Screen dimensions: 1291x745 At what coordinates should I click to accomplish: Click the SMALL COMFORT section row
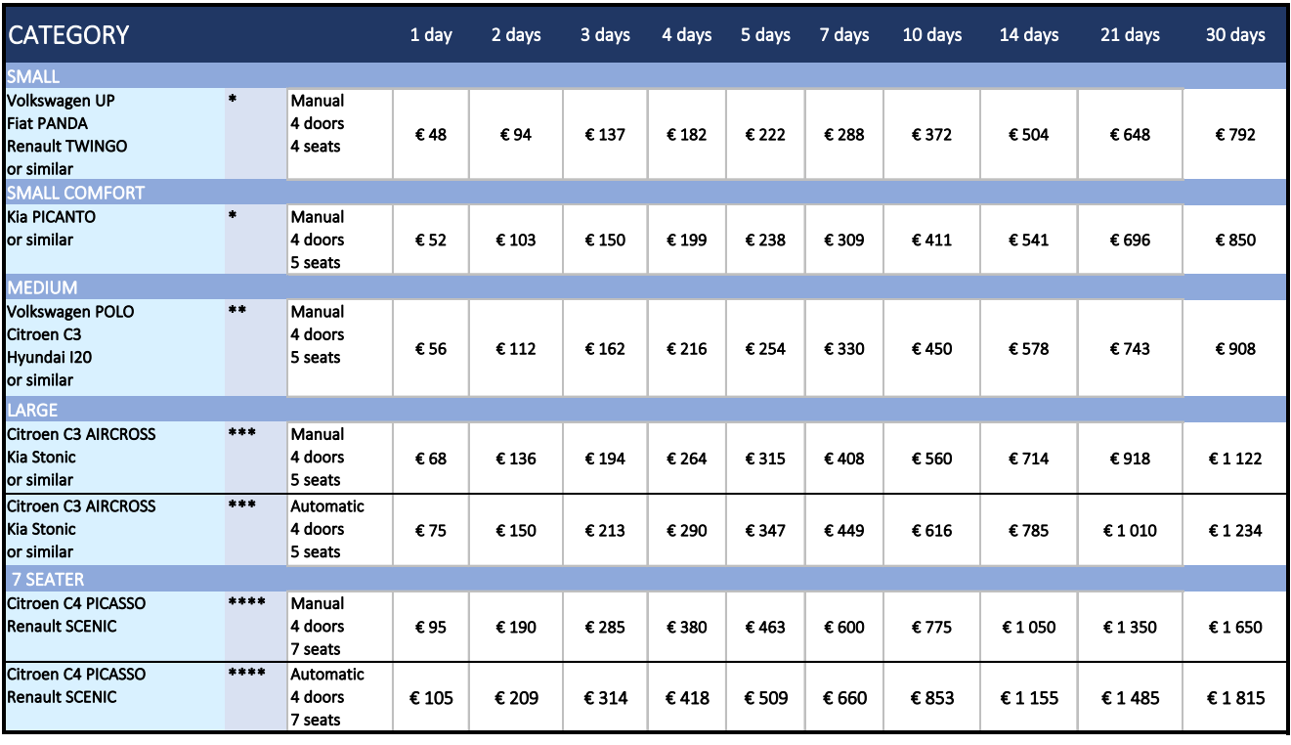point(645,193)
